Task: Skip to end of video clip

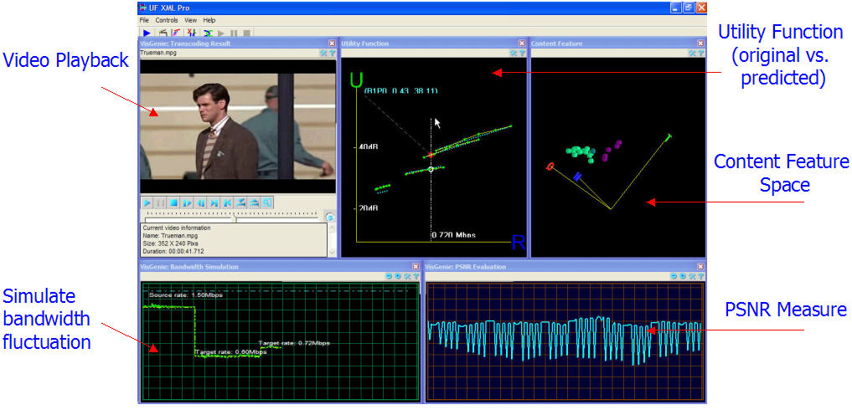Action: pyautogui.click(x=214, y=202)
